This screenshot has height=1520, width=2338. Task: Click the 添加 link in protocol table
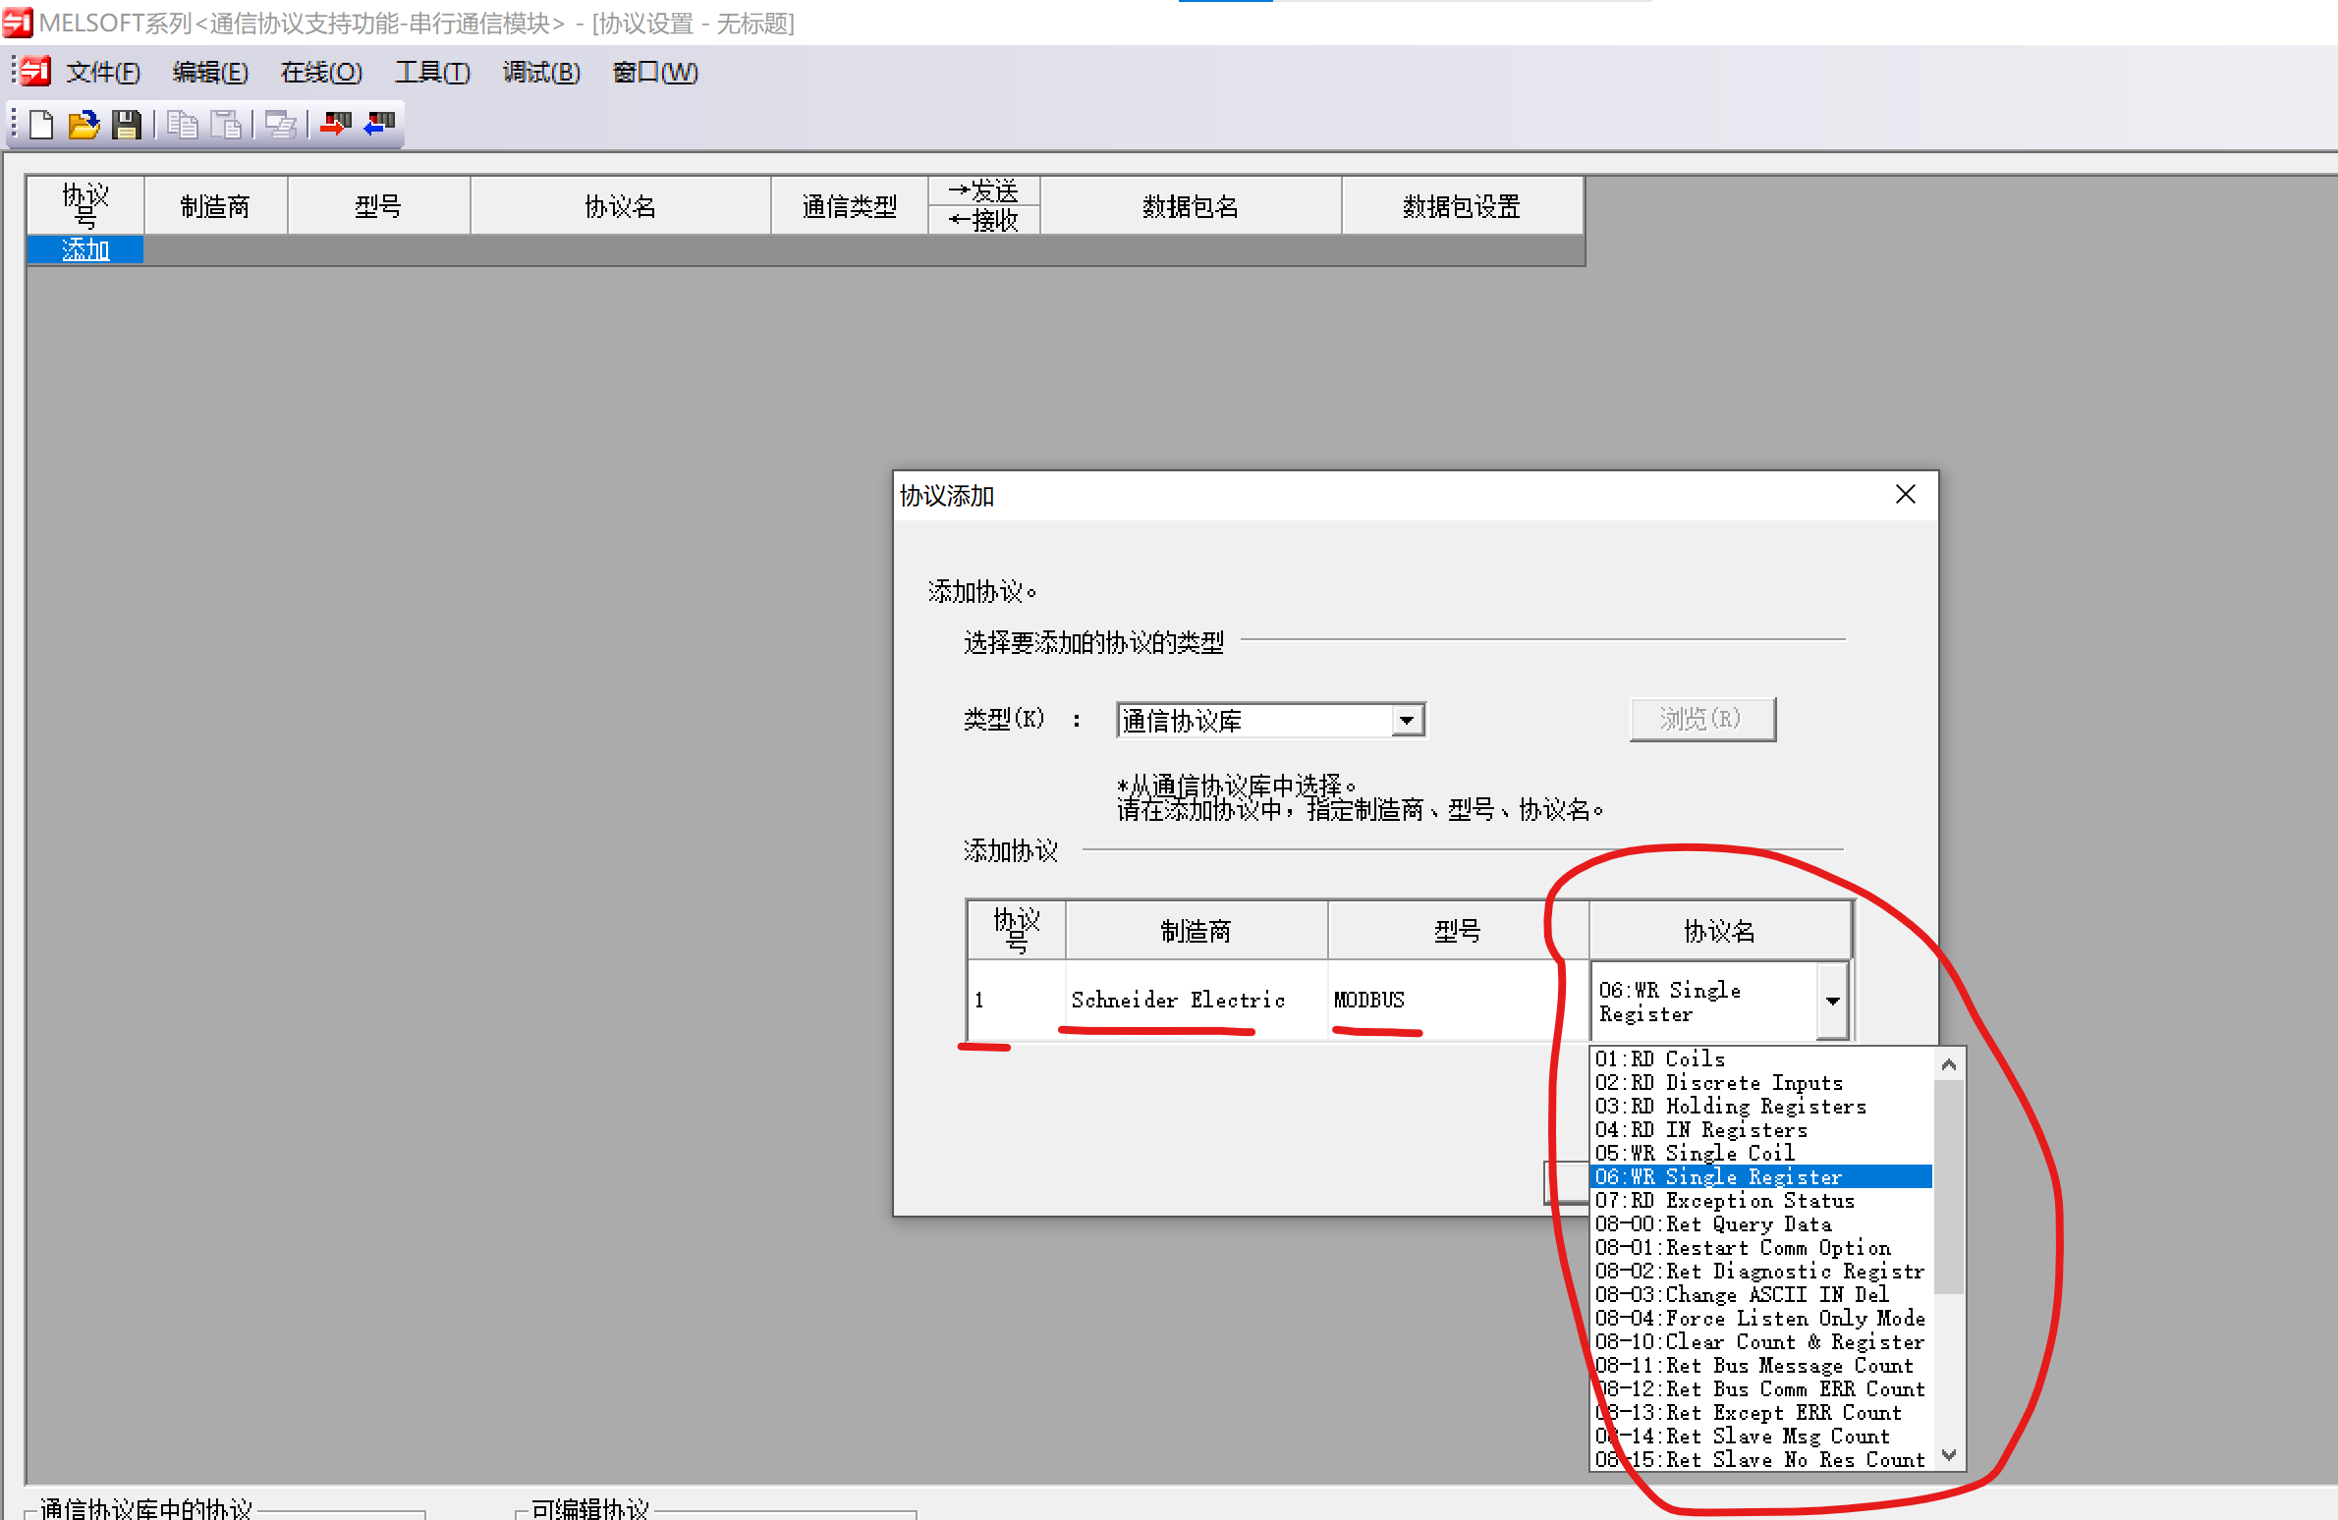coord(85,250)
